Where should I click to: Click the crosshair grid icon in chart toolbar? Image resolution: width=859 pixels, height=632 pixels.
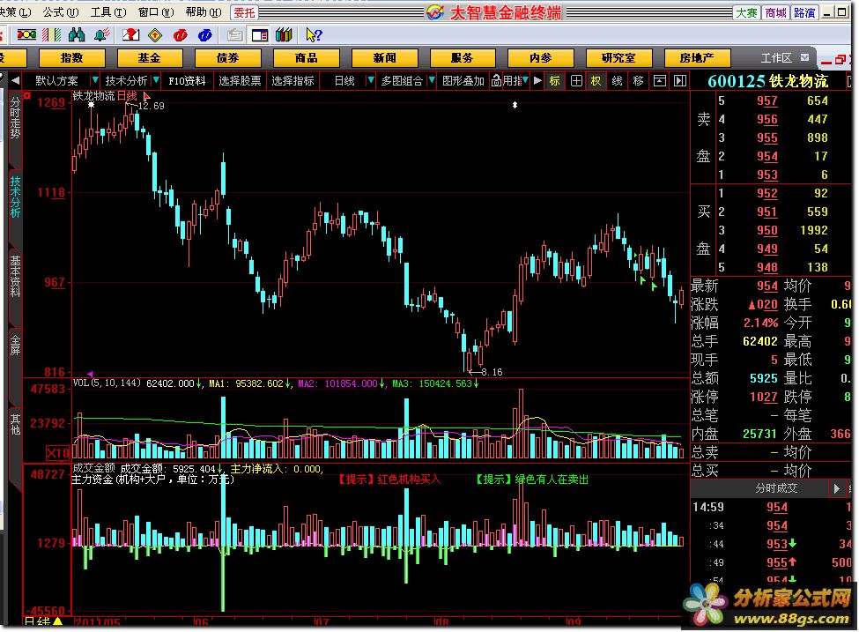click(576, 81)
